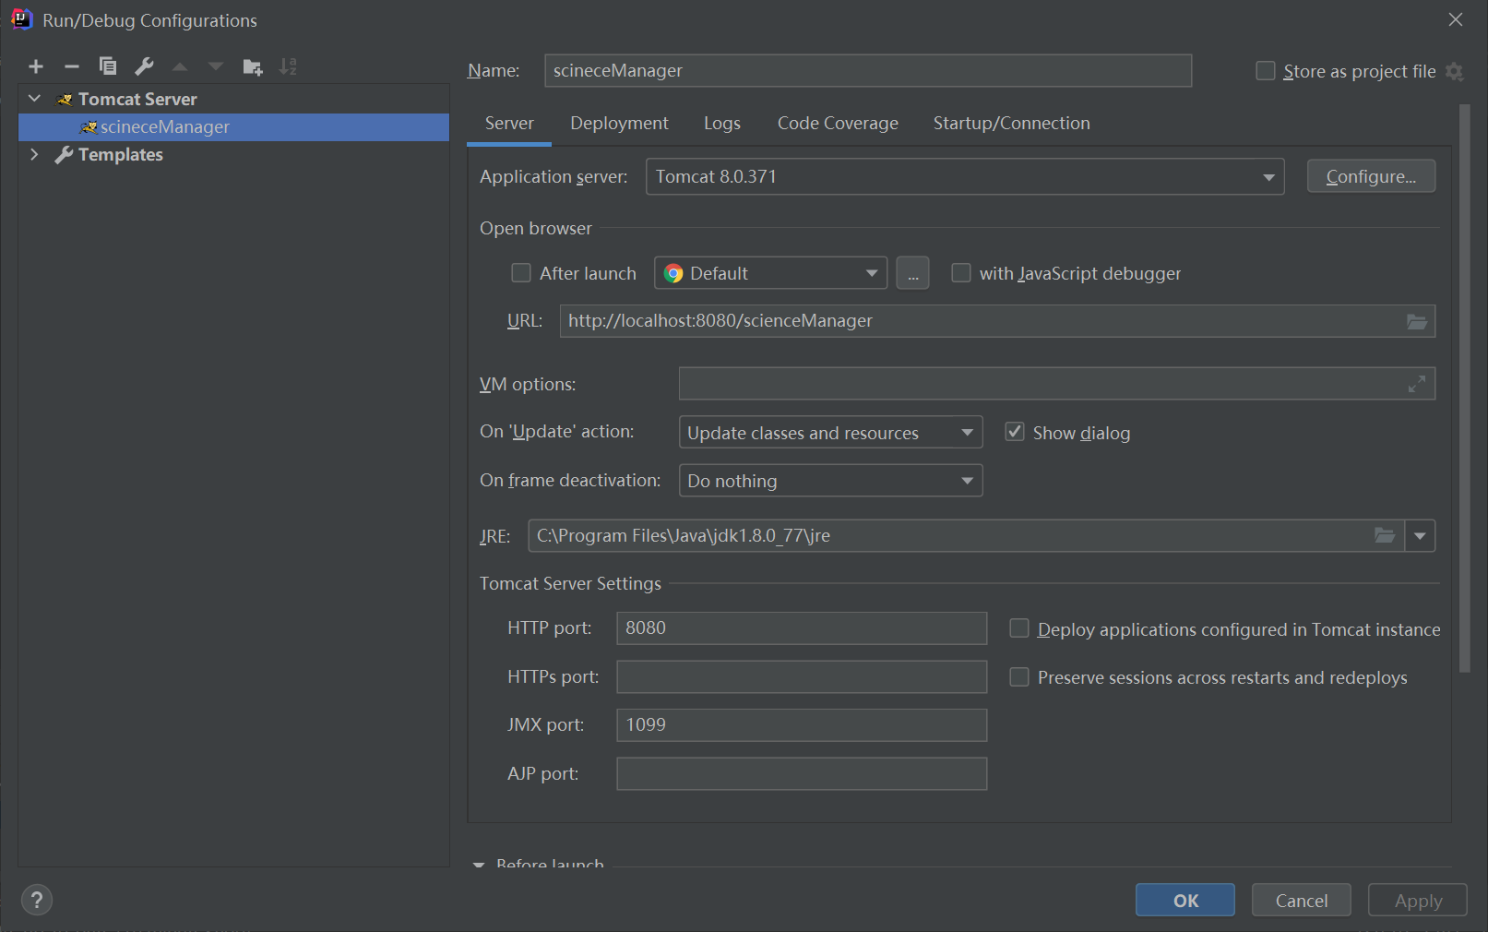Select scineceManager configuration in tree

(234, 127)
